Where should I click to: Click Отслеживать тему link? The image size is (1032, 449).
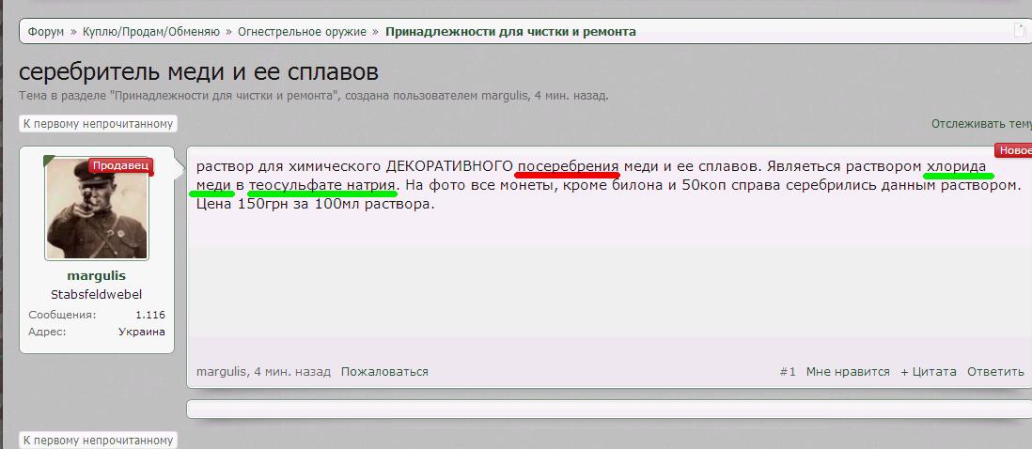click(x=981, y=123)
